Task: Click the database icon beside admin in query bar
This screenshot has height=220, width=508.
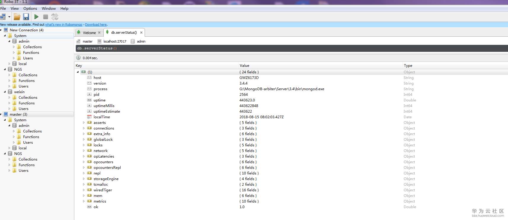Action: (x=133, y=41)
